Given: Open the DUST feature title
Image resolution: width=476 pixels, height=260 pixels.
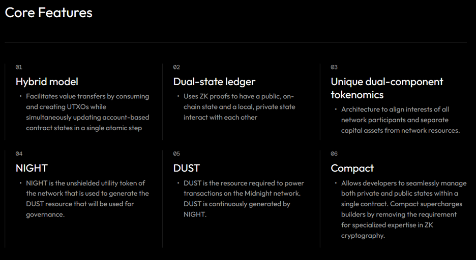Looking at the screenshot, I should click(187, 168).
